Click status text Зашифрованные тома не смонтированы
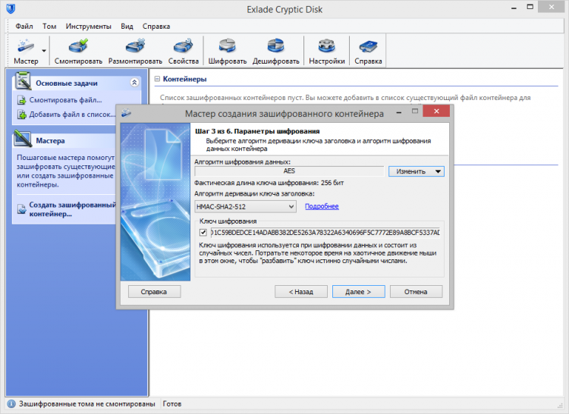569x414 pixels. coord(87,404)
